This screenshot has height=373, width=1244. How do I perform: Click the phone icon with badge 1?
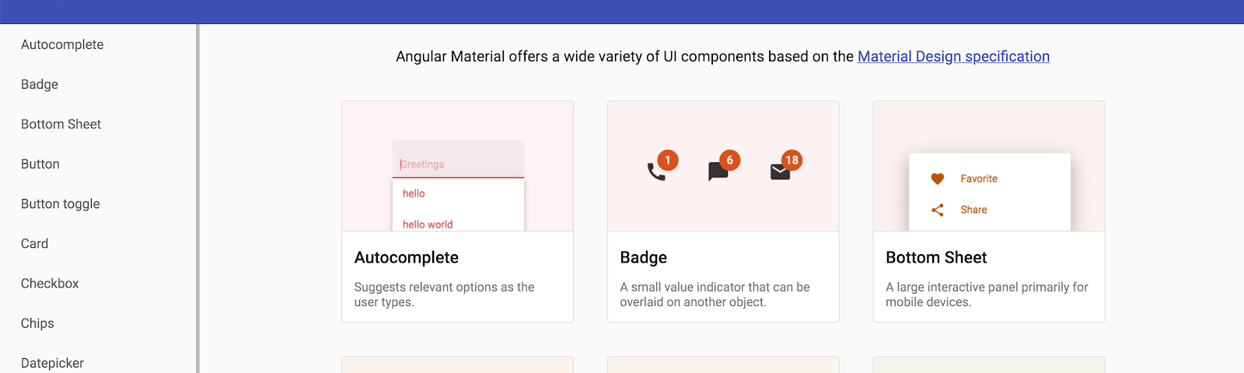pos(656,171)
